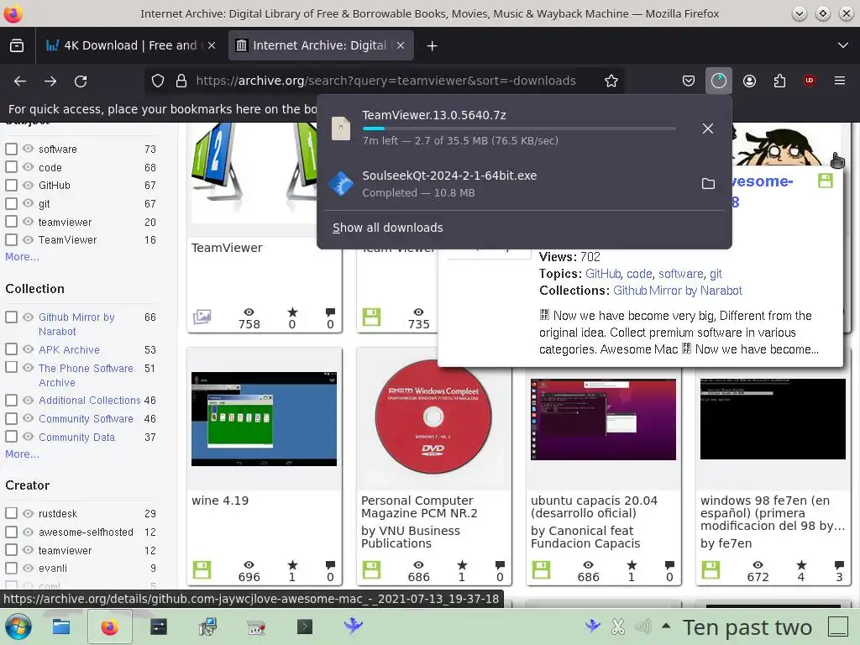Open file manager from the taskbar
Viewport: 860px width, 645px height.
(60, 627)
